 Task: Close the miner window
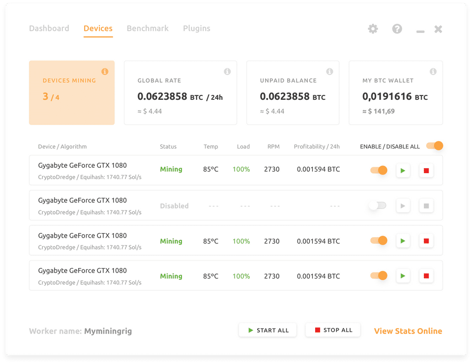click(x=438, y=29)
